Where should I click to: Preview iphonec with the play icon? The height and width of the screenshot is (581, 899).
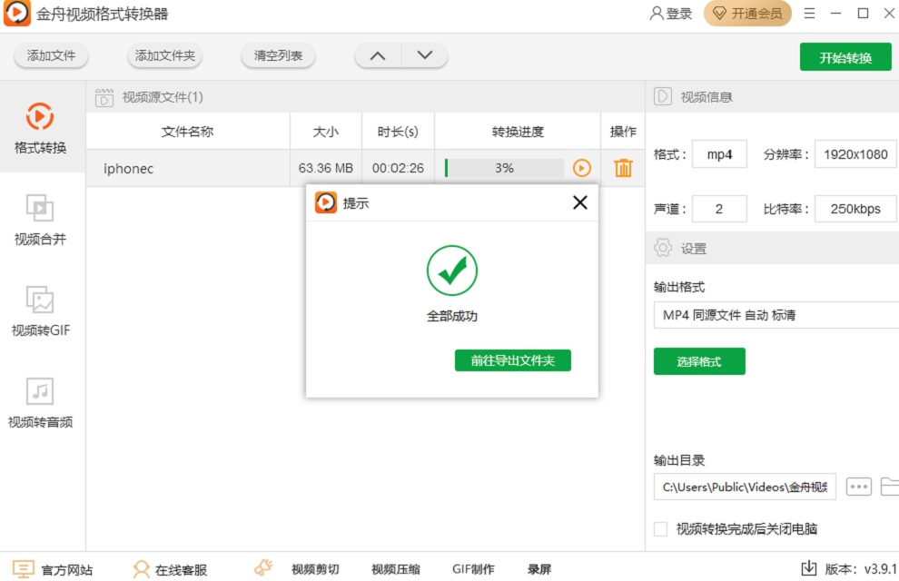583,168
